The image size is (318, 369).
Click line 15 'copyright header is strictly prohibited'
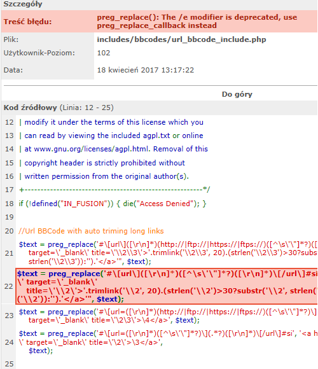[x=102, y=163]
